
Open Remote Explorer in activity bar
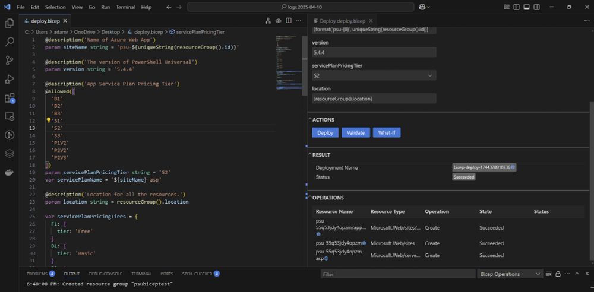pyautogui.click(x=10, y=116)
